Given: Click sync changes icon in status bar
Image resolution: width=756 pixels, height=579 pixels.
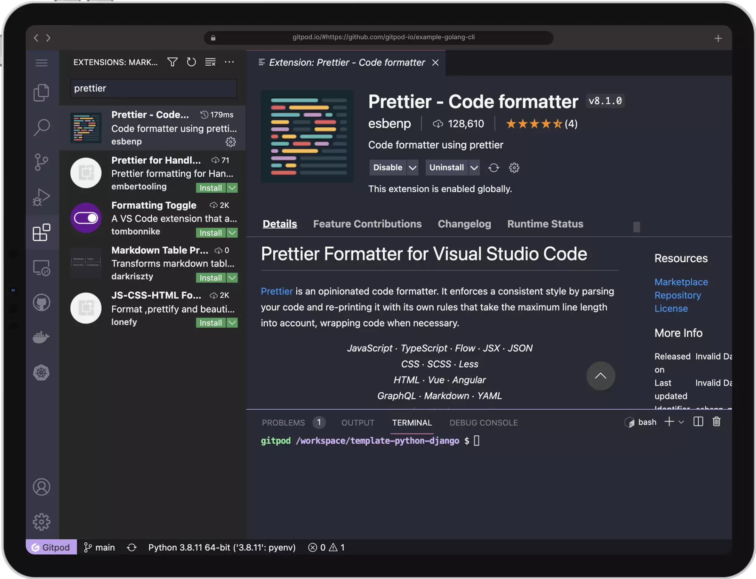Looking at the screenshot, I should 132,547.
